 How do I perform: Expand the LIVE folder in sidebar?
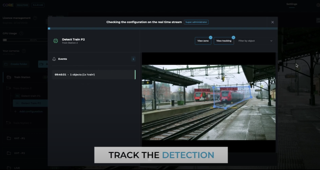coord(17,168)
